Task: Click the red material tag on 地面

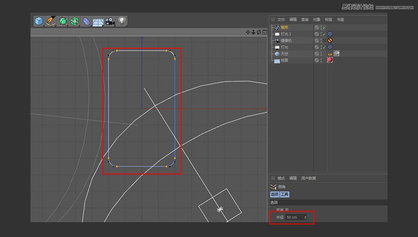Action: pyautogui.click(x=330, y=60)
